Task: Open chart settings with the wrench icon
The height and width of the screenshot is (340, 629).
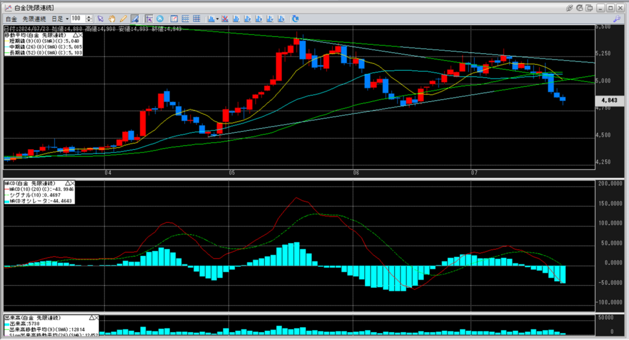Action: [x=616, y=19]
